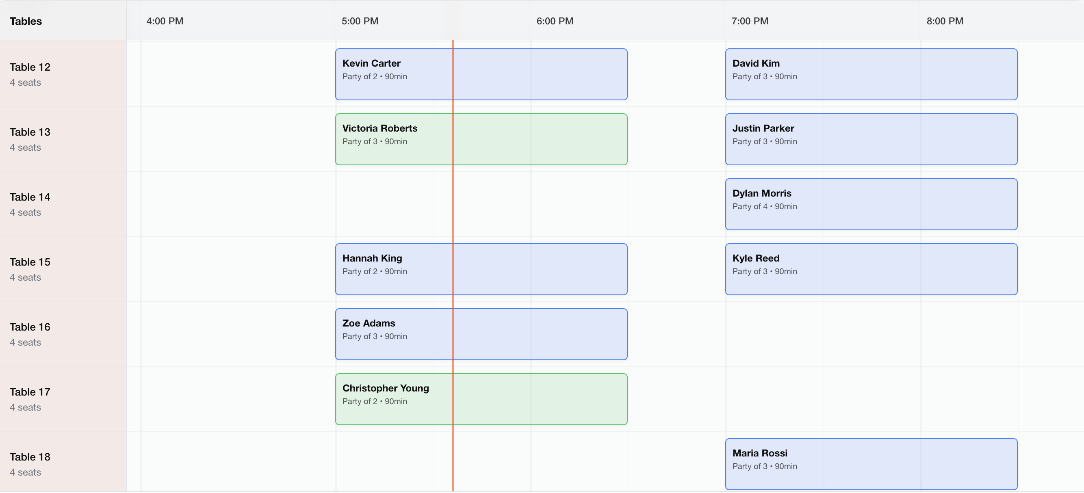The image size is (1084, 493).
Task: Click the 8:00 PM time header
Action: pyautogui.click(x=944, y=21)
